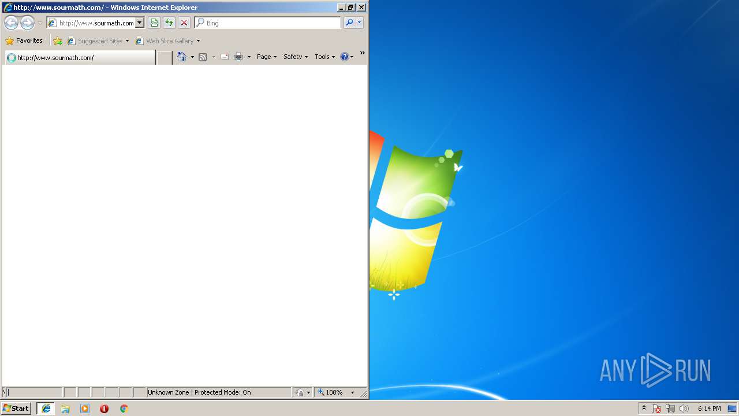Screen dimensions: 739x416
Task: Launch Opera browser from taskbar
Action: point(104,408)
